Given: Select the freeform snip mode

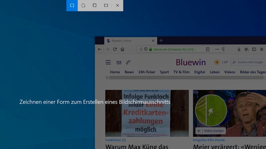Looking at the screenshot, I should (83, 5).
